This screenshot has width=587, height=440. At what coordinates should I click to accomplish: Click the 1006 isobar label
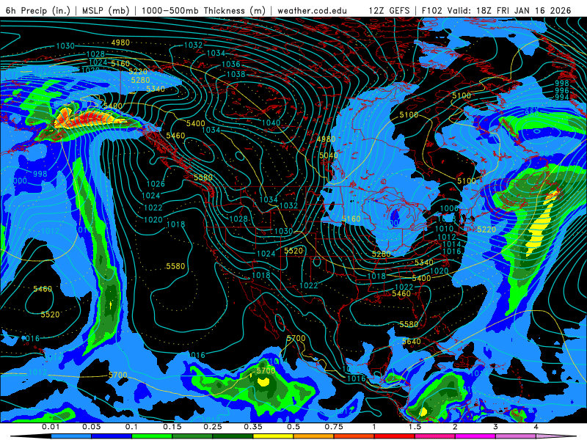[449, 208]
